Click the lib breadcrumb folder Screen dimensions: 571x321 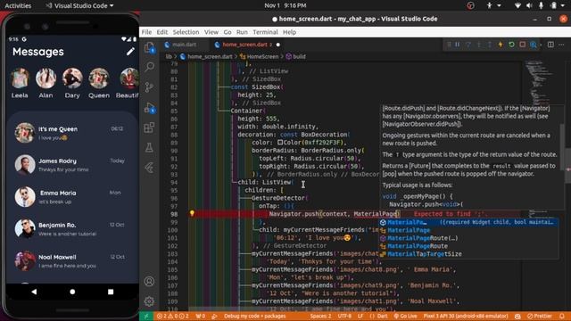click(x=169, y=56)
